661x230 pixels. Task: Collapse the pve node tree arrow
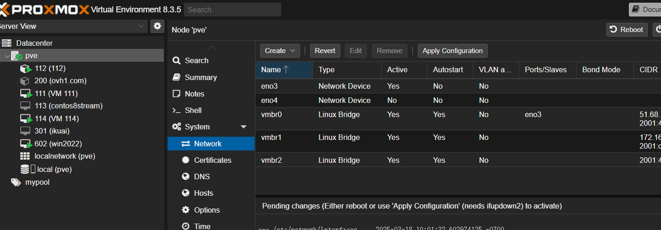pyautogui.click(x=6, y=56)
